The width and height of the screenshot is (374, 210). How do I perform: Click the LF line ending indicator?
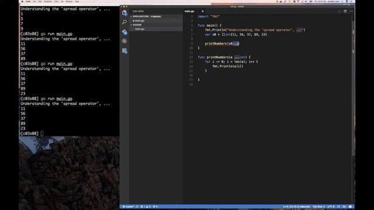pyautogui.click(x=338, y=206)
